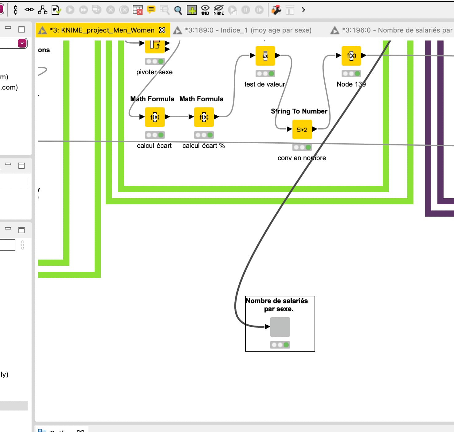
Task: Click the cancel selected node icon
Action: pyautogui.click(x=111, y=10)
